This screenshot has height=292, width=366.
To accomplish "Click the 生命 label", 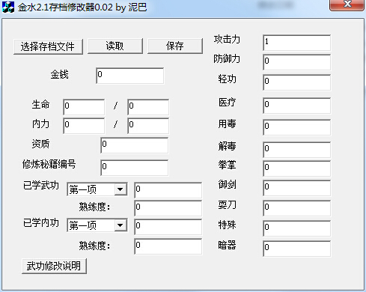I will pyautogui.click(x=40, y=104).
